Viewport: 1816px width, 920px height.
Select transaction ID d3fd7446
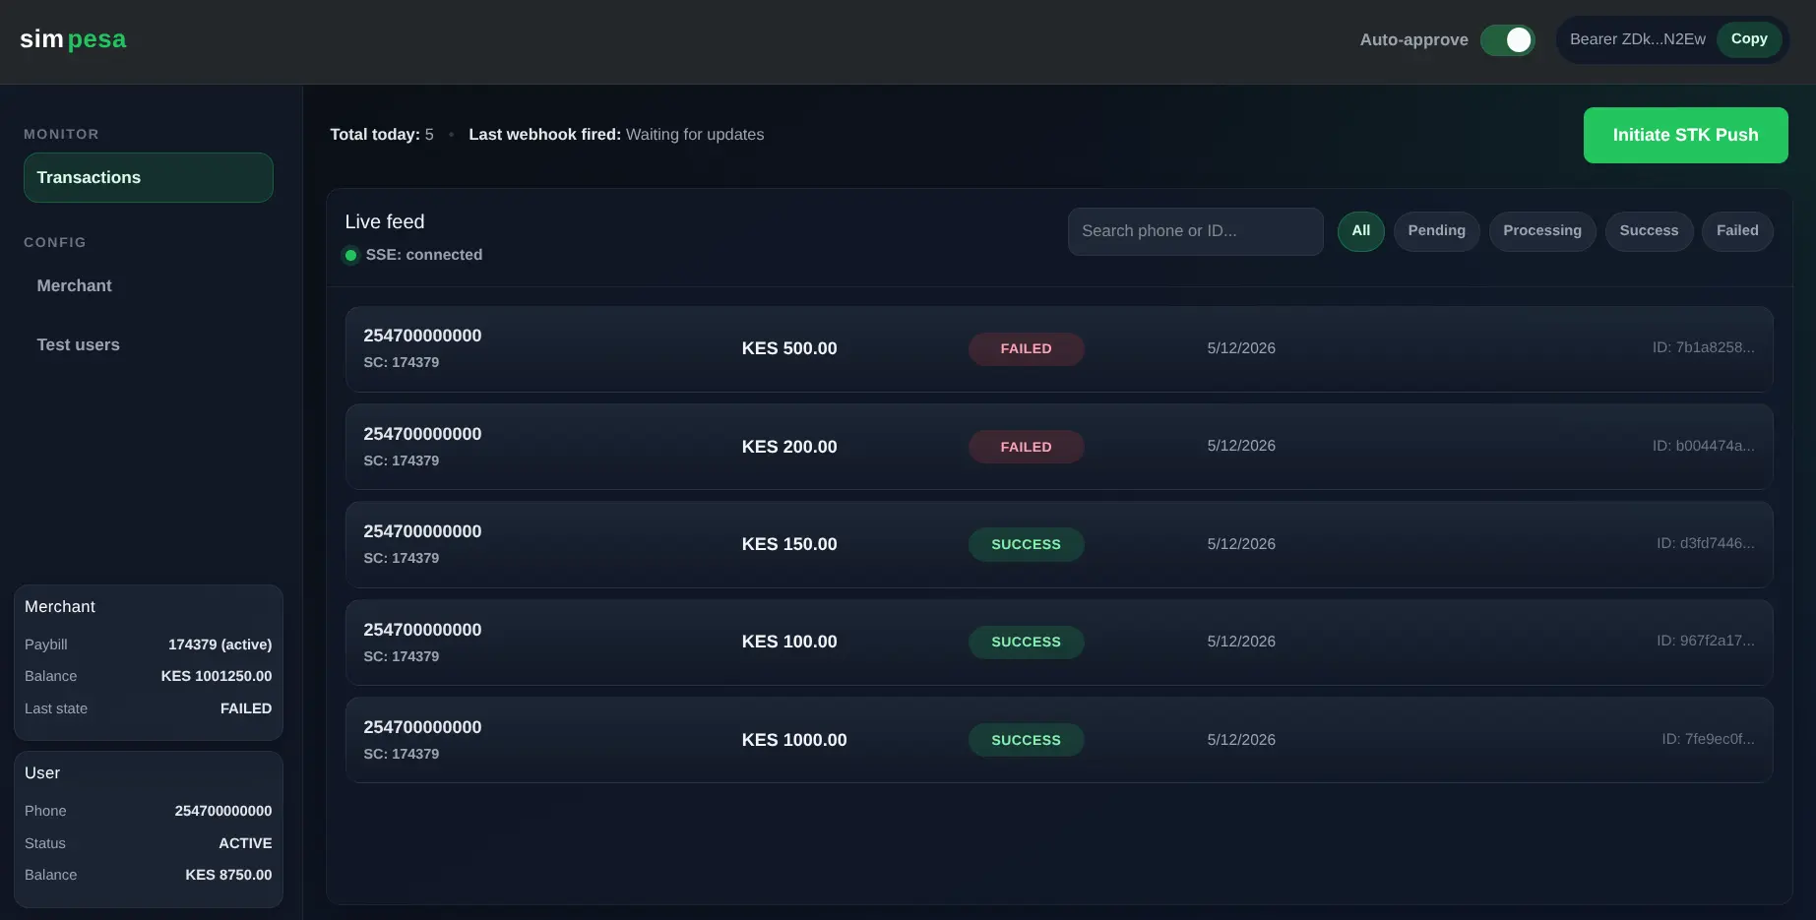tap(1705, 543)
